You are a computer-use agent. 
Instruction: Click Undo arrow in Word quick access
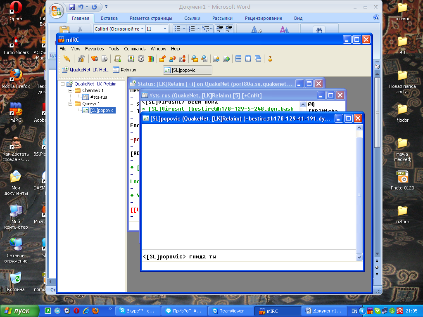pos(81,7)
